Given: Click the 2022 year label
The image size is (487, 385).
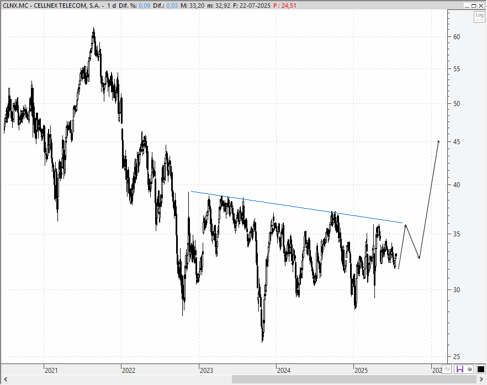Looking at the screenshot, I should point(129,371).
